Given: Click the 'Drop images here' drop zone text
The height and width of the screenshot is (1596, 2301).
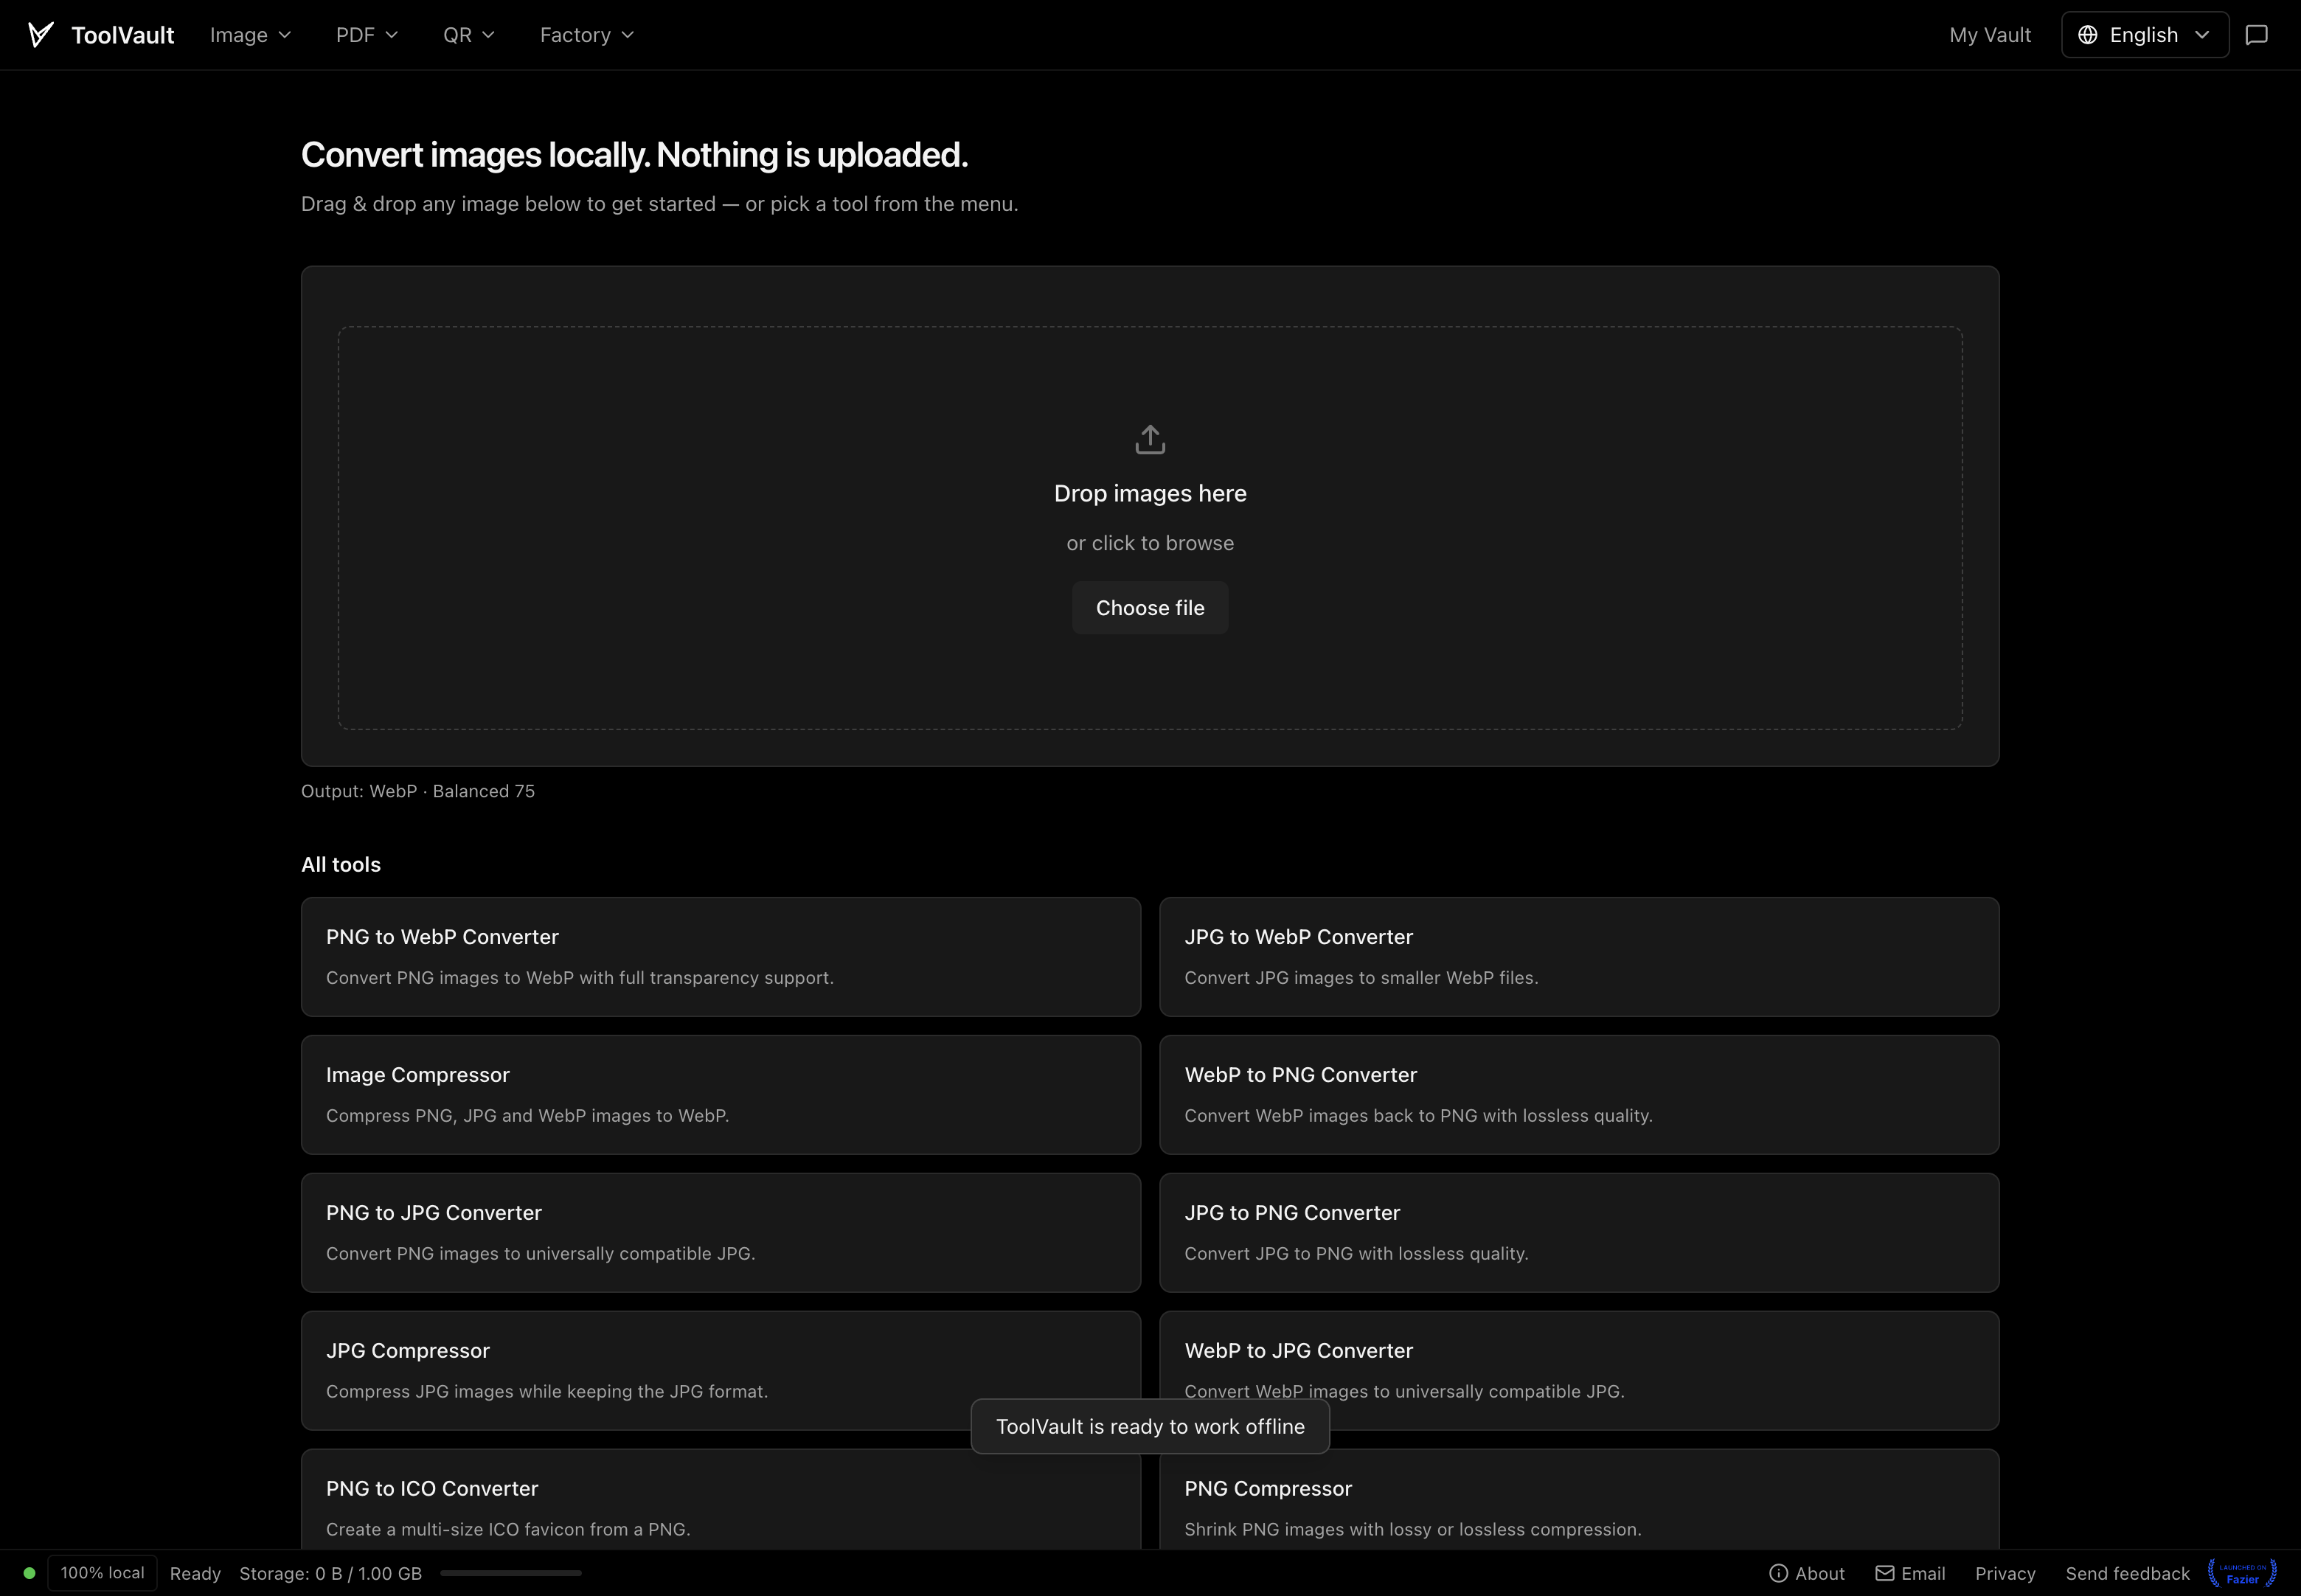Looking at the screenshot, I should [1150, 493].
